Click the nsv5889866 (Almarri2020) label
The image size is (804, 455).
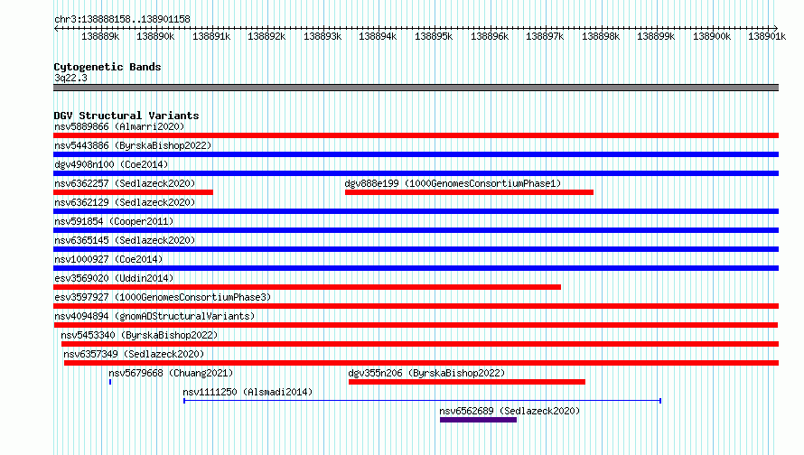(x=119, y=126)
